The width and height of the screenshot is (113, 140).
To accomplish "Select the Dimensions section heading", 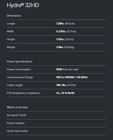I will click(x=14, y=16).
